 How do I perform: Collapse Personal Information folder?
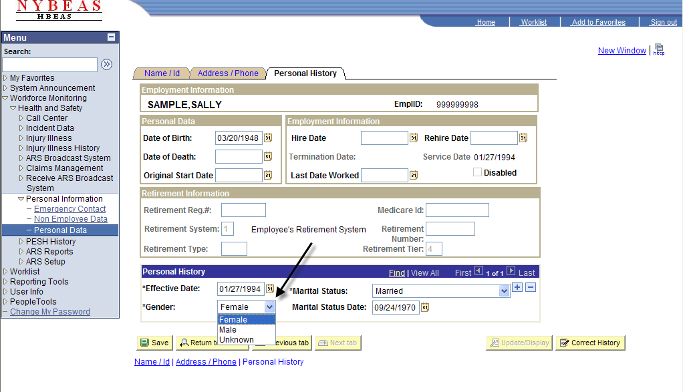coord(21,199)
